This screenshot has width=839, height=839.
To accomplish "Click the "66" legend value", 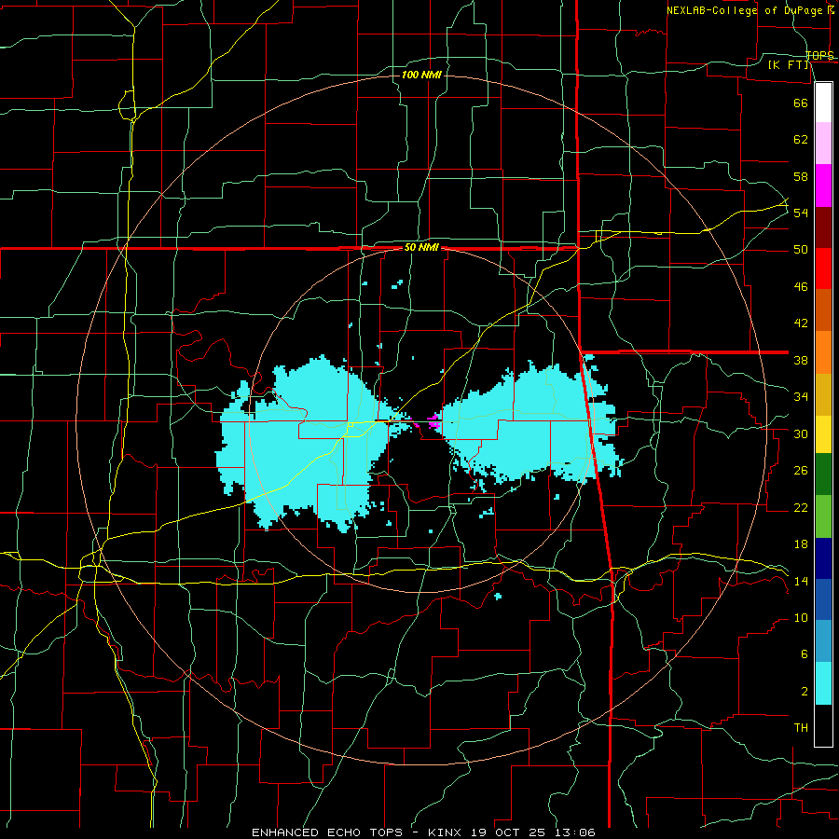I will click(801, 103).
